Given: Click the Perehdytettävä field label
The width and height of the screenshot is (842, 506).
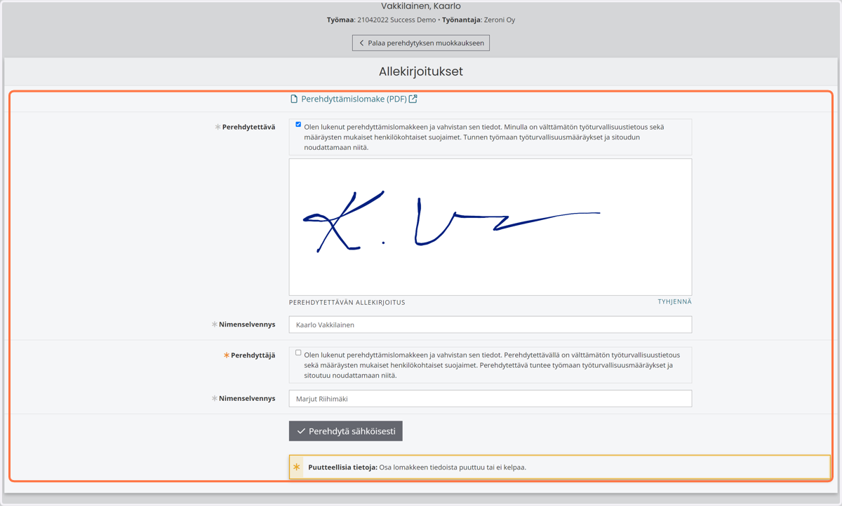Looking at the screenshot, I should (248, 127).
